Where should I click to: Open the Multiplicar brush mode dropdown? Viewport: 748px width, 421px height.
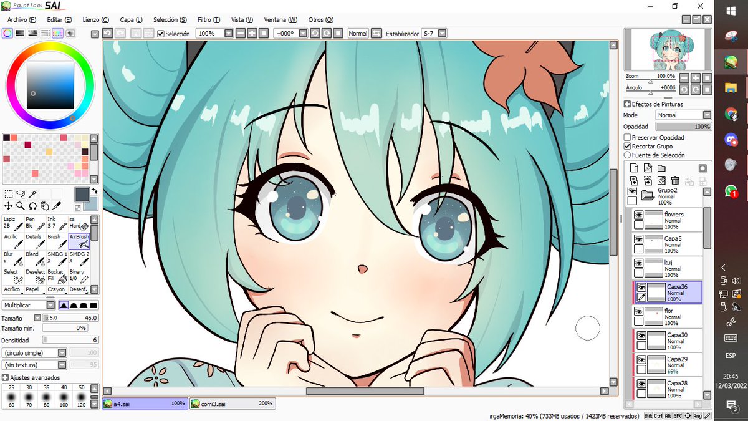coord(50,305)
